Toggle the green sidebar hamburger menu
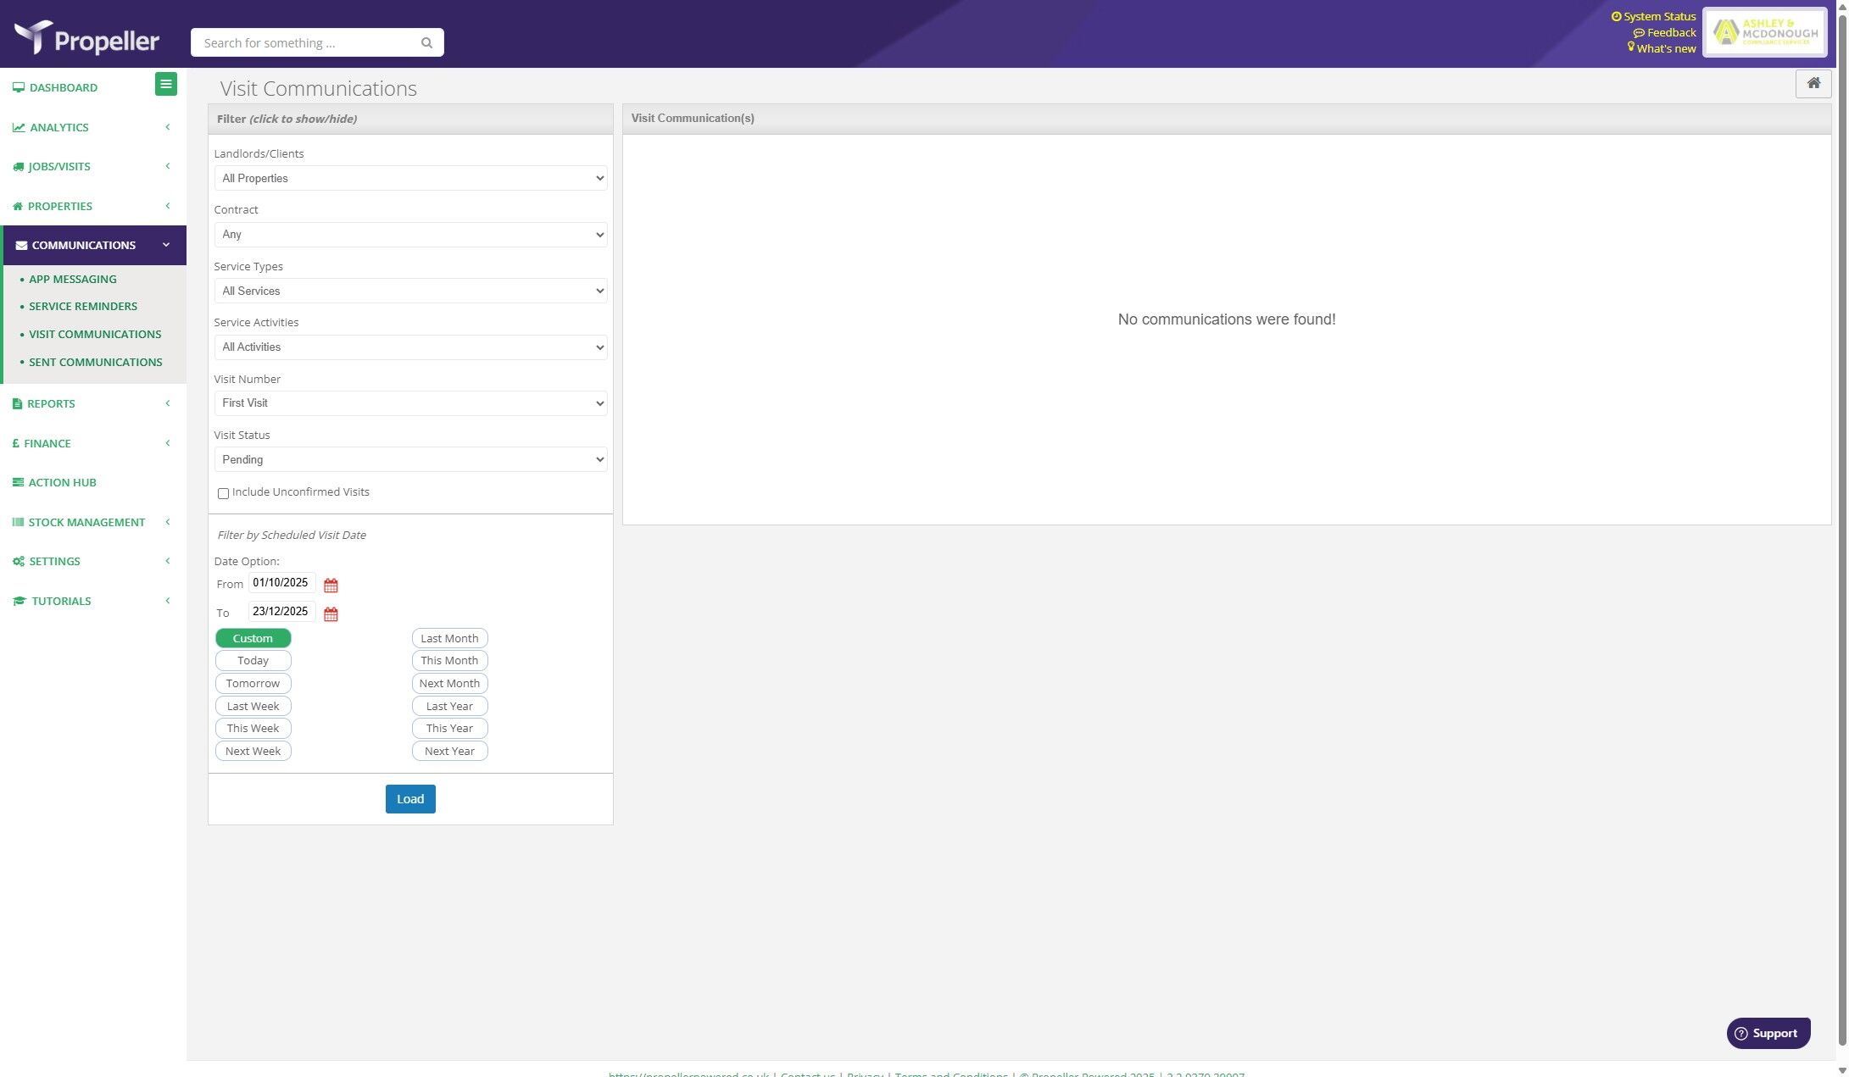This screenshot has height=1077, width=1849. [166, 84]
